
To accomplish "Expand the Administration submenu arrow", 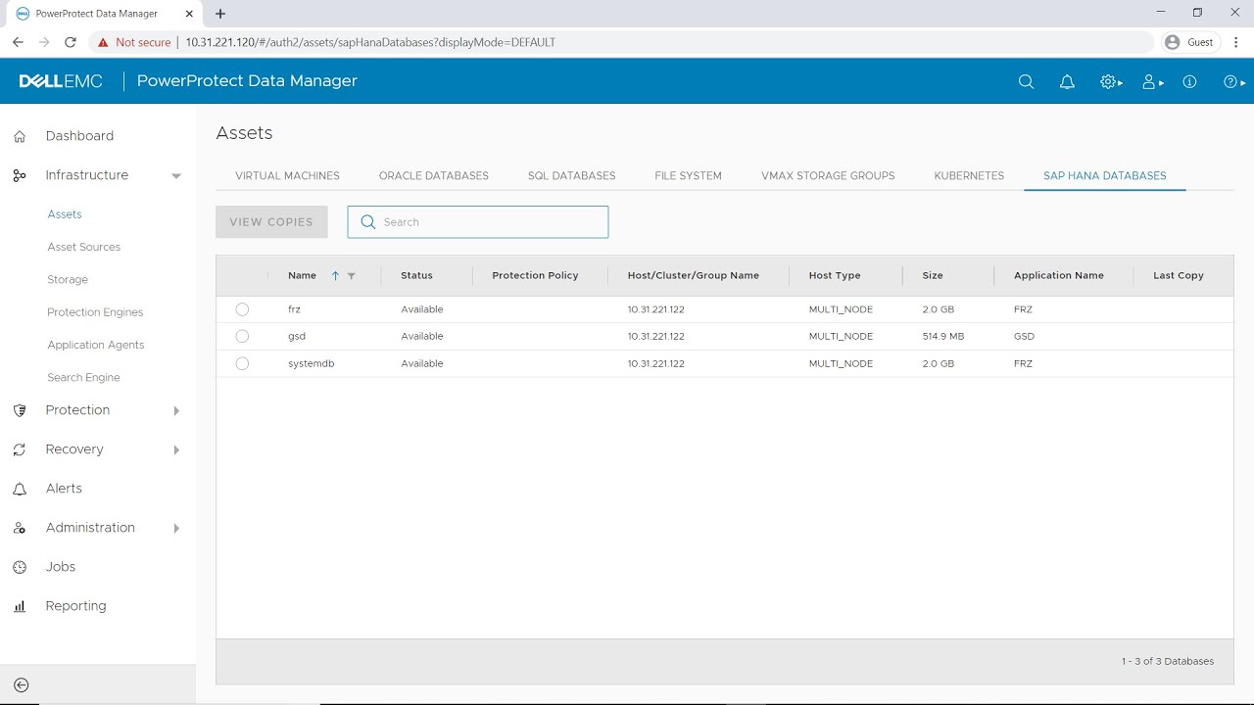I will [x=176, y=529].
